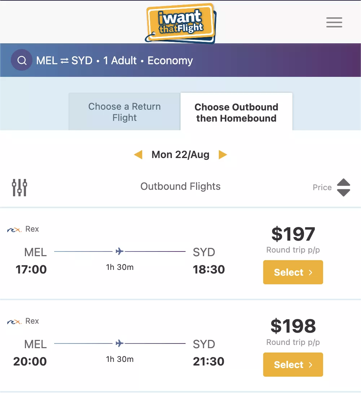Click the iwantthatflight logo
Viewport: 361px width, 394px height.
180,23
